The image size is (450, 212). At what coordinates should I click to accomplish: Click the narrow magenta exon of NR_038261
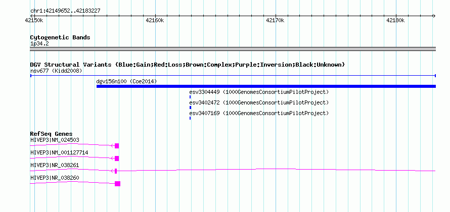(116, 171)
